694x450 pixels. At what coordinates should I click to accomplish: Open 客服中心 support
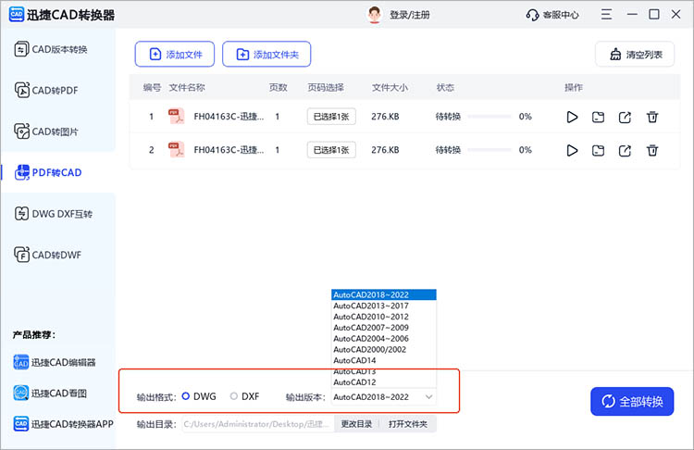click(x=551, y=15)
